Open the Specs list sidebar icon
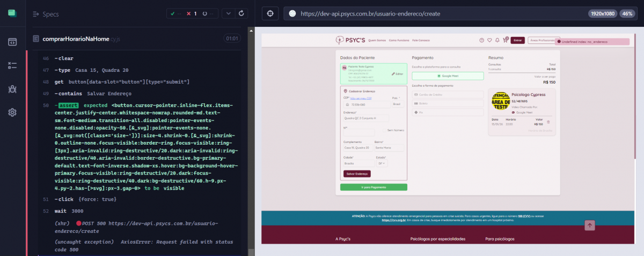Image resolution: width=644 pixels, height=256 pixels. tap(12, 42)
